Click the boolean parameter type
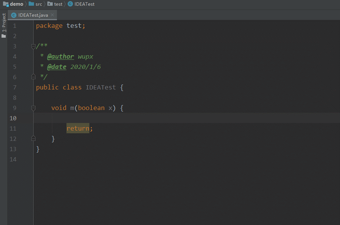The height and width of the screenshot is (225, 340). (x=91, y=108)
